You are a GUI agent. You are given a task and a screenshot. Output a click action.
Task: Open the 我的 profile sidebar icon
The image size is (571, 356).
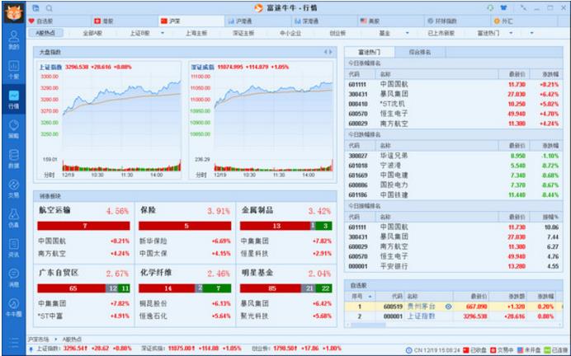(13, 40)
